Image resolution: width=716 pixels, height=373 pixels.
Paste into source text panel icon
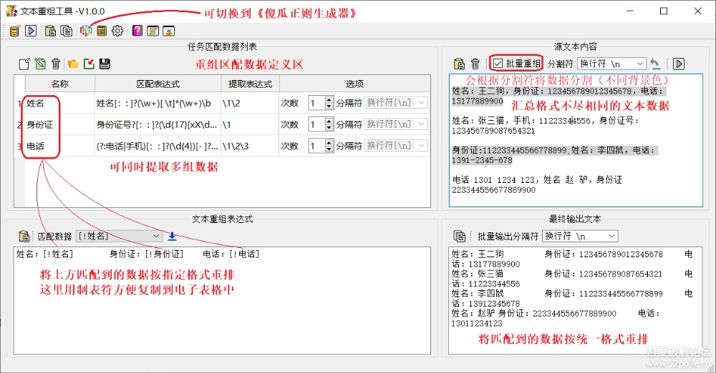pyautogui.click(x=460, y=64)
